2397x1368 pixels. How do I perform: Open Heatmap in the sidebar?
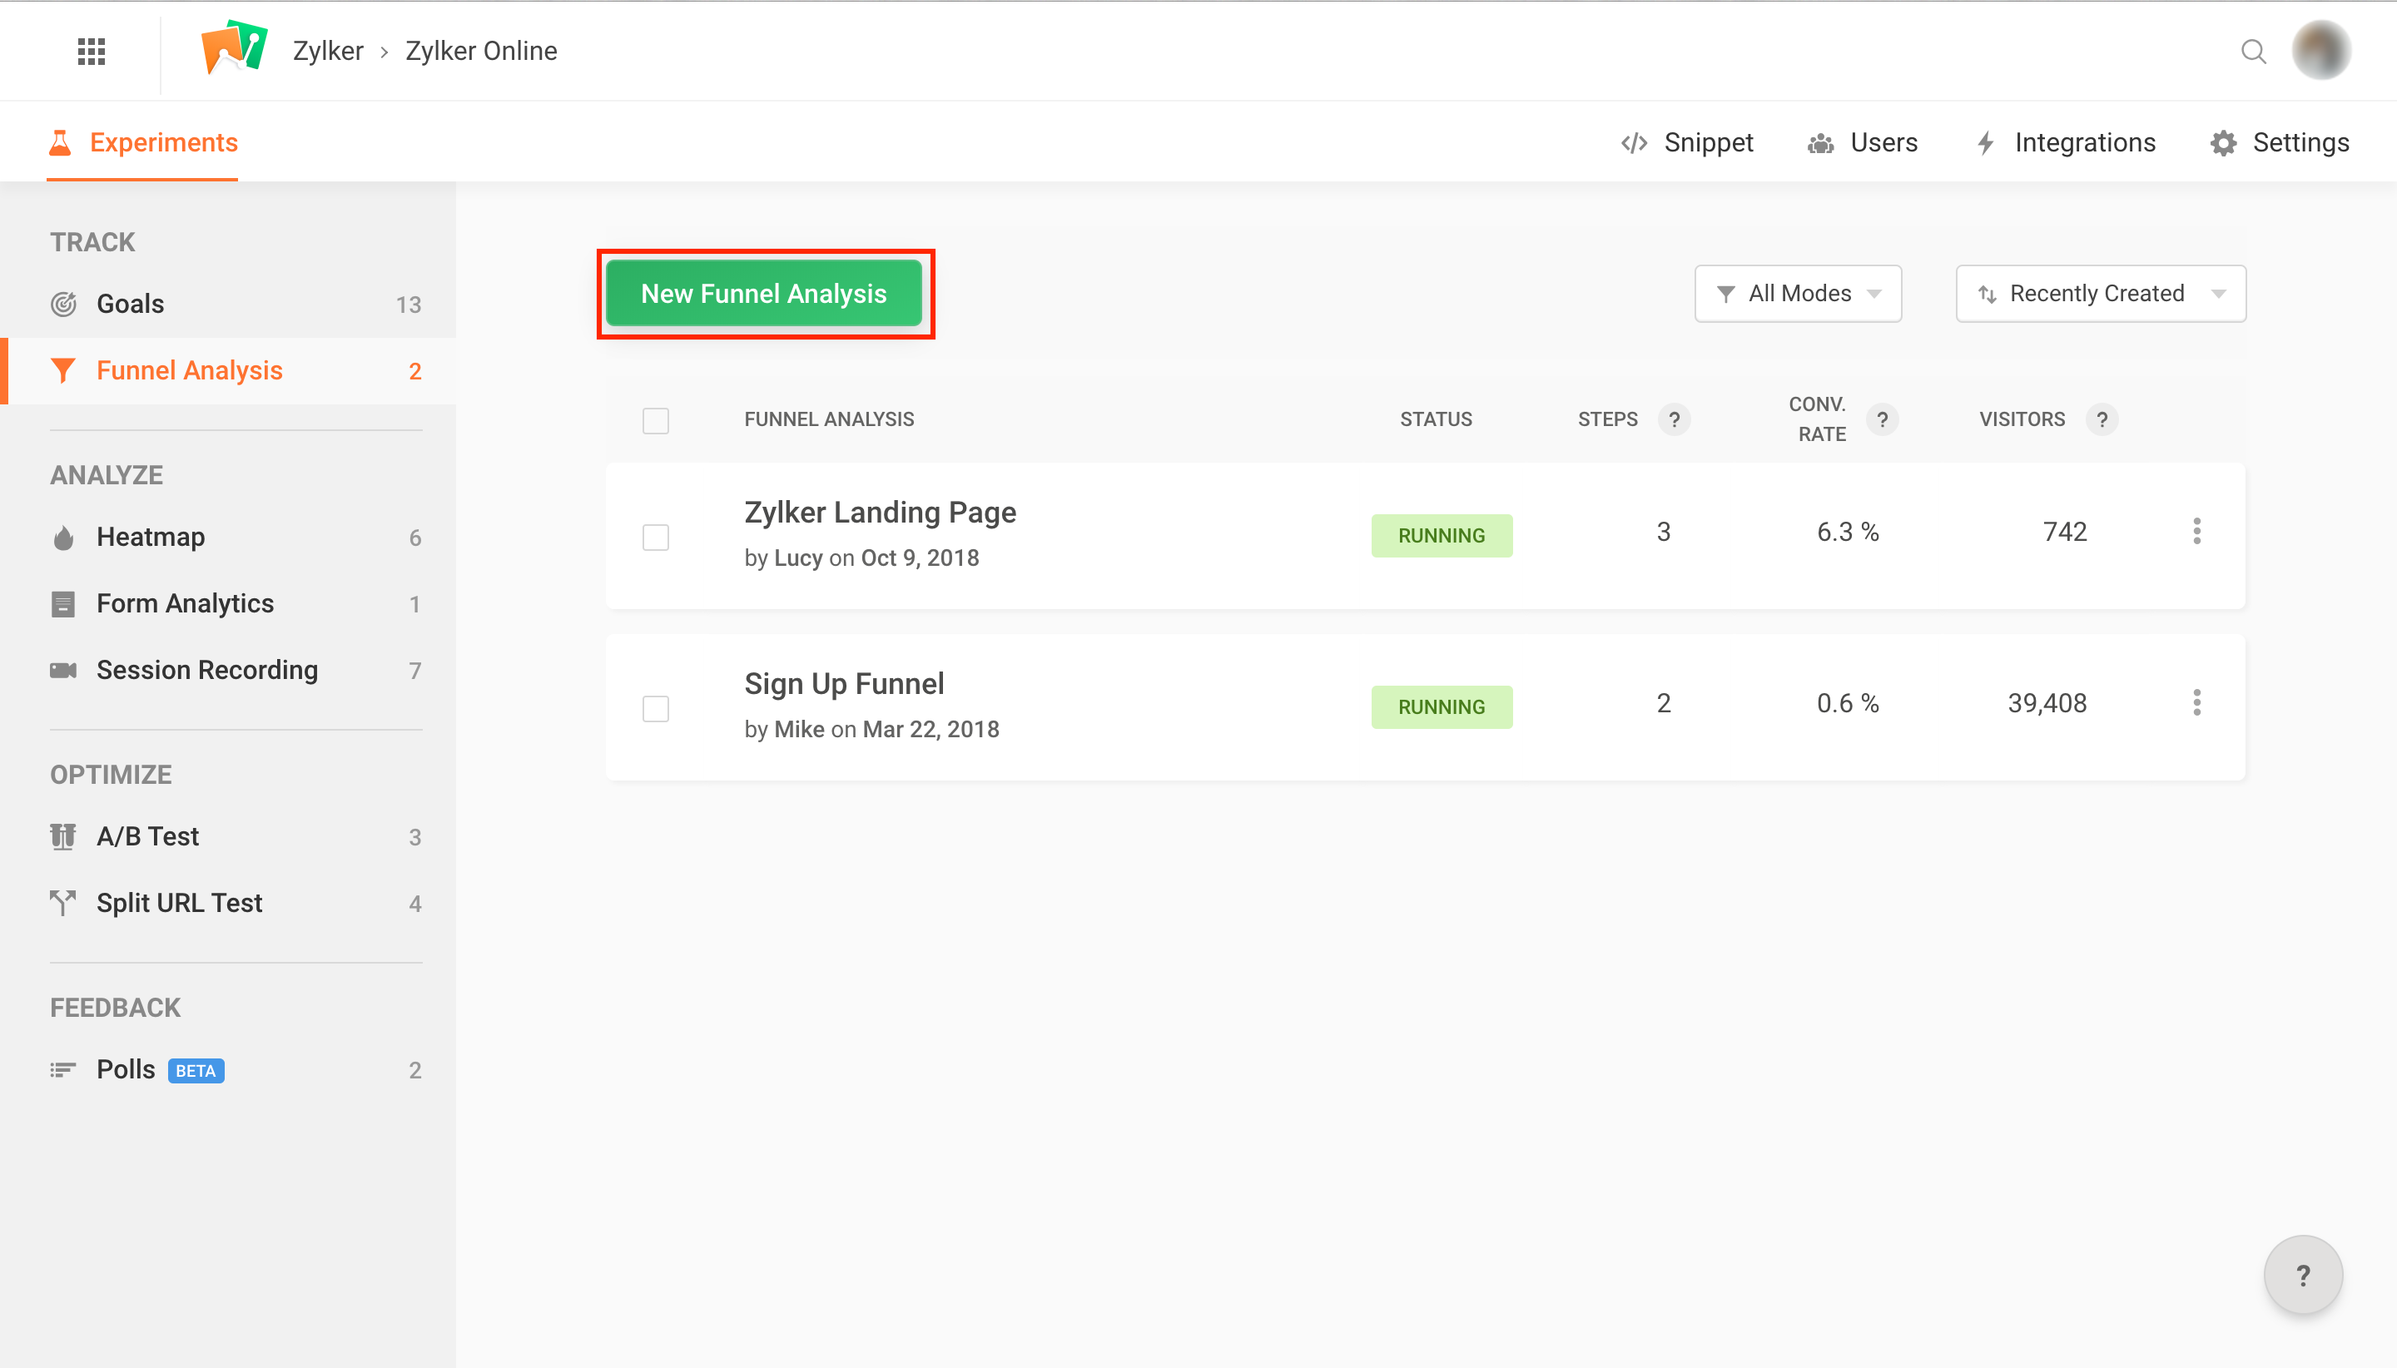tap(227, 538)
